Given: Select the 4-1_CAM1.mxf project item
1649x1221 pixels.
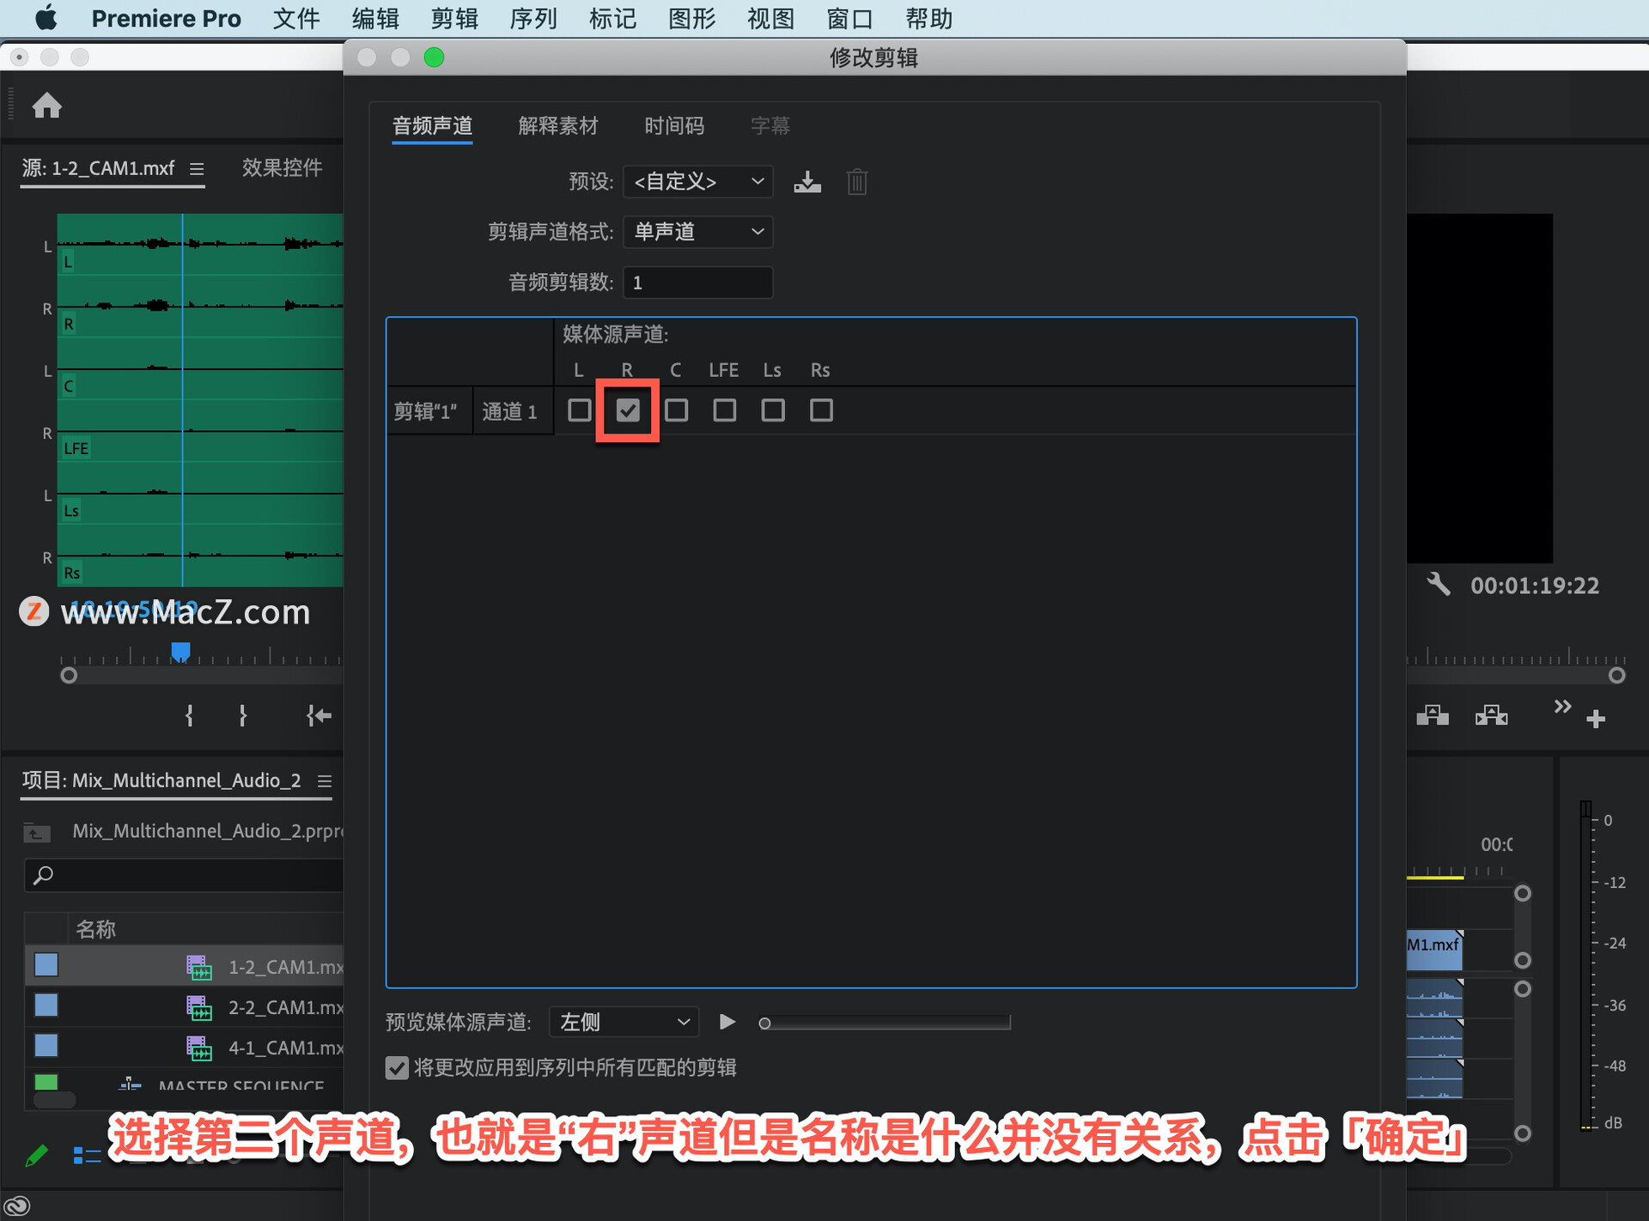Looking at the screenshot, I should click(x=185, y=1048).
